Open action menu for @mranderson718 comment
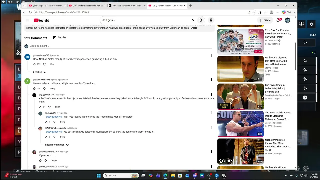Viewport: 320px width, 180px height. tap(211, 55)
